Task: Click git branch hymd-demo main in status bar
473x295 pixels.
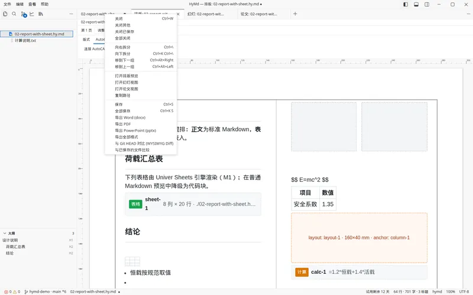Action: pyautogui.click(x=46, y=291)
